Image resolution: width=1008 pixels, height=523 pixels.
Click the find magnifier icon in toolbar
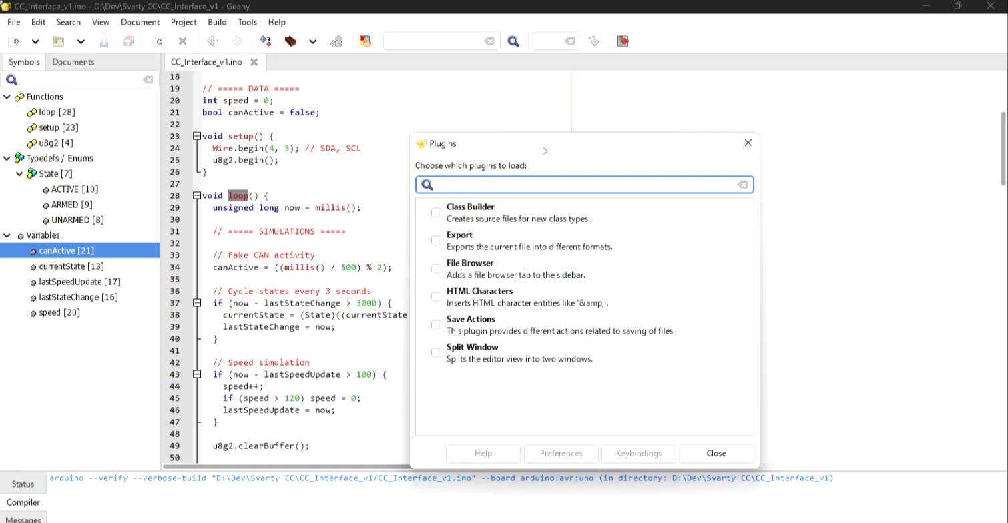(x=513, y=41)
